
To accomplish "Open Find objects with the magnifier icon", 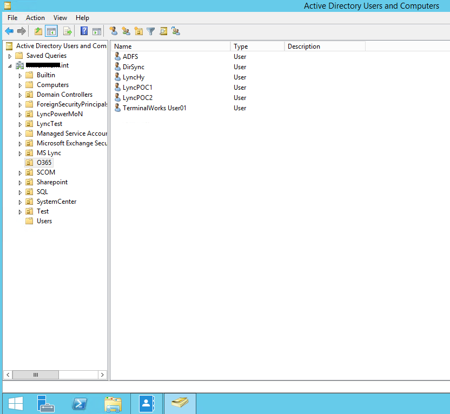I will [x=163, y=31].
